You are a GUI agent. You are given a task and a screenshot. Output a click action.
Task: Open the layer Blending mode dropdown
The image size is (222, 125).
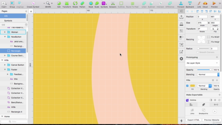[x=208, y=75]
